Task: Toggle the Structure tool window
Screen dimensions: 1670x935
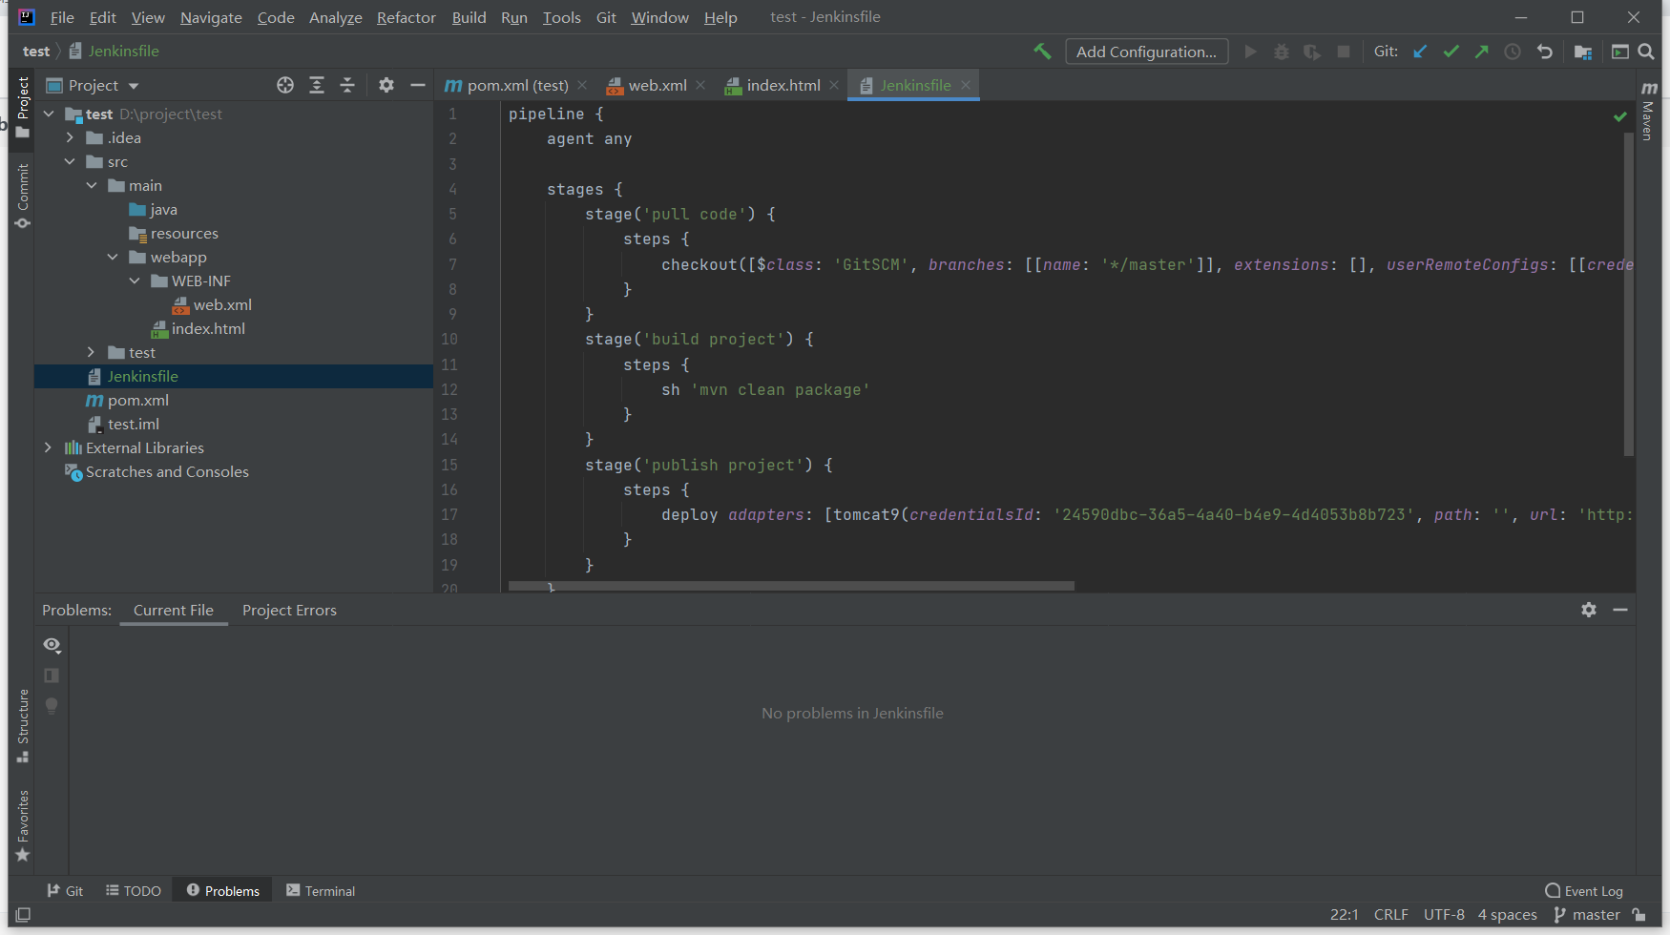Action: pyautogui.click(x=23, y=725)
